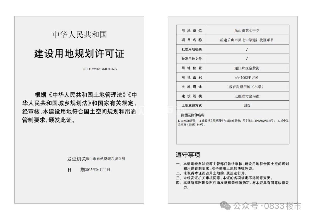The height and width of the screenshot is (220, 311).
Task: Click the 中华人民共和国 heading
Action: click(79, 35)
